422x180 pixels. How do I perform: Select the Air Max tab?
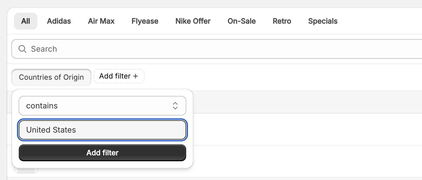tap(101, 21)
